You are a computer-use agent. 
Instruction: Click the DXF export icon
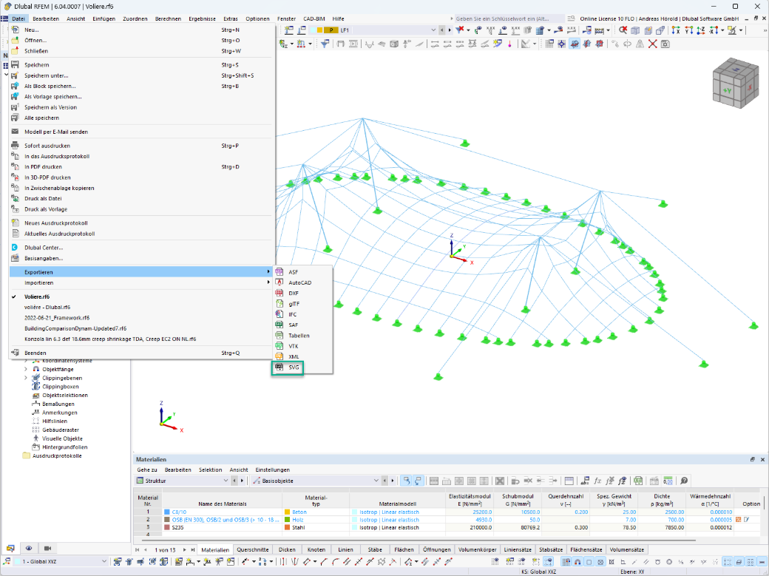pos(279,294)
